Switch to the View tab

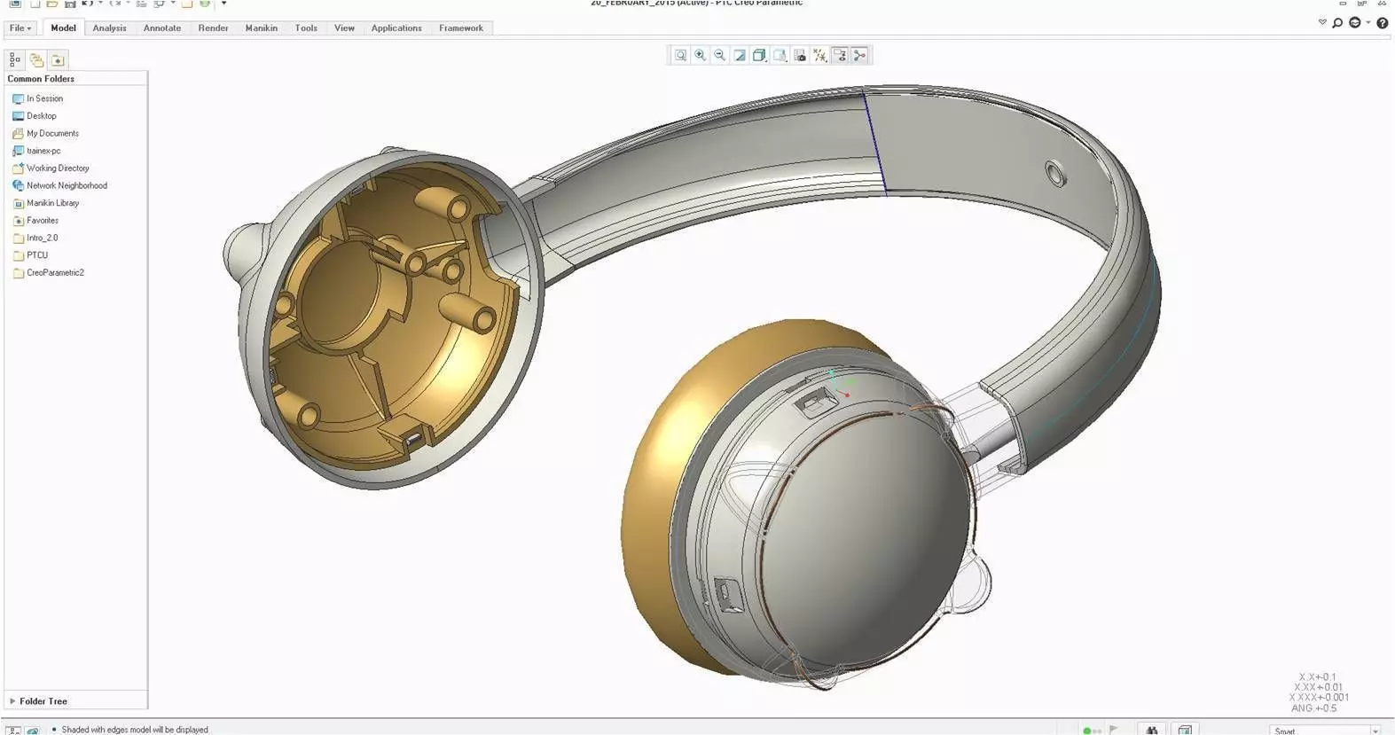coord(344,28)
